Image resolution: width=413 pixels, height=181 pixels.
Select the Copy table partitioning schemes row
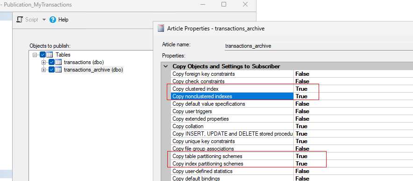click(x=292, y=156)
